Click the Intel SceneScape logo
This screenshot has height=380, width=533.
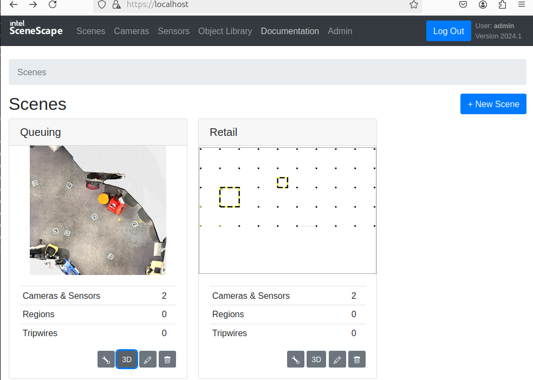pyautogui.click(x=35, y=28)
